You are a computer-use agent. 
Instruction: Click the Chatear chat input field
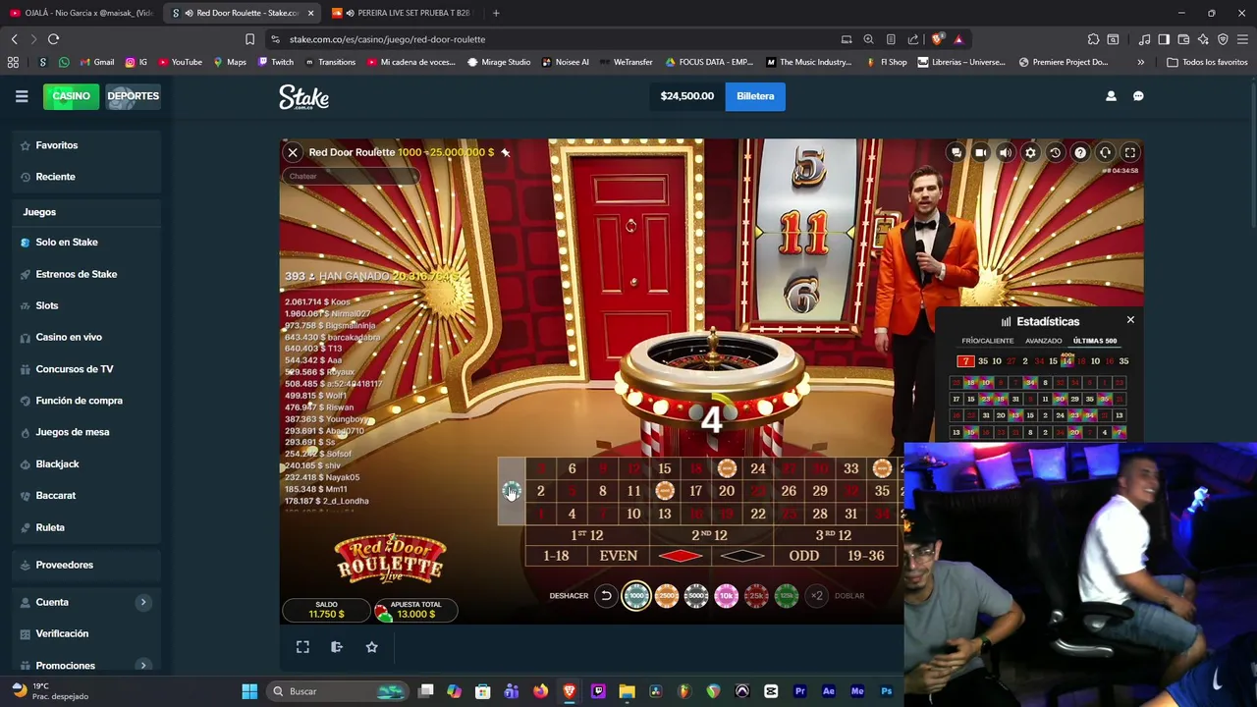(351, 176)
